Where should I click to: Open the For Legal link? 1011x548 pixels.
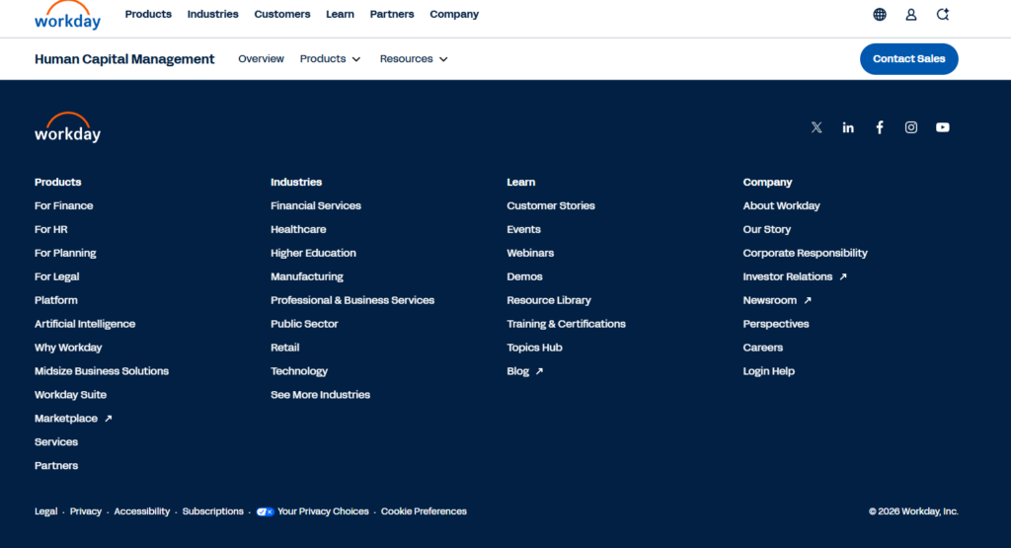56,276
